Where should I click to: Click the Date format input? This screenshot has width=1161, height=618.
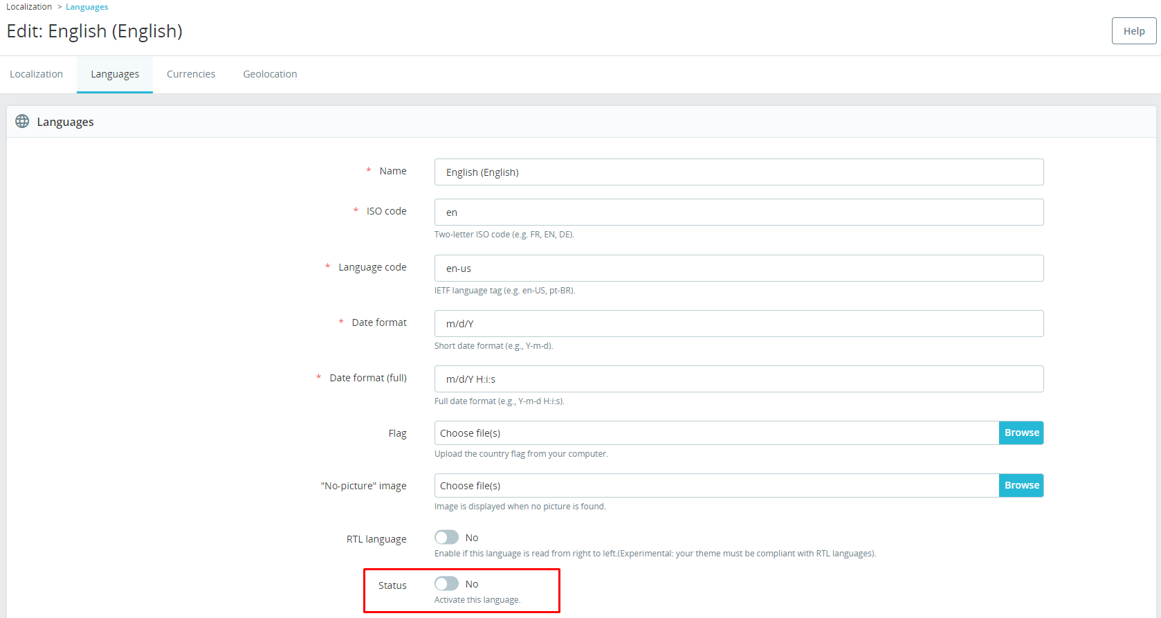tap(738, 324)
